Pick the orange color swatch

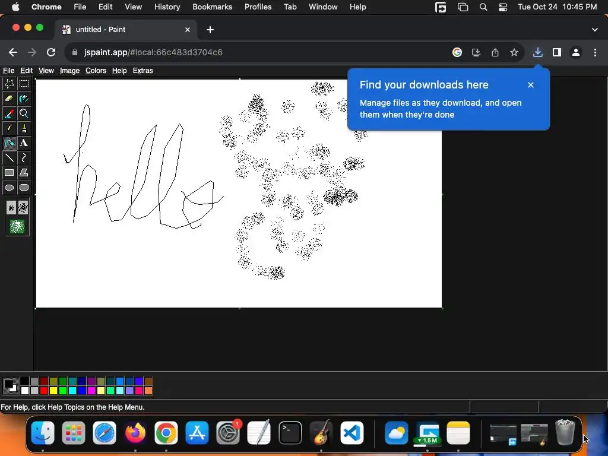click(148, 391)
